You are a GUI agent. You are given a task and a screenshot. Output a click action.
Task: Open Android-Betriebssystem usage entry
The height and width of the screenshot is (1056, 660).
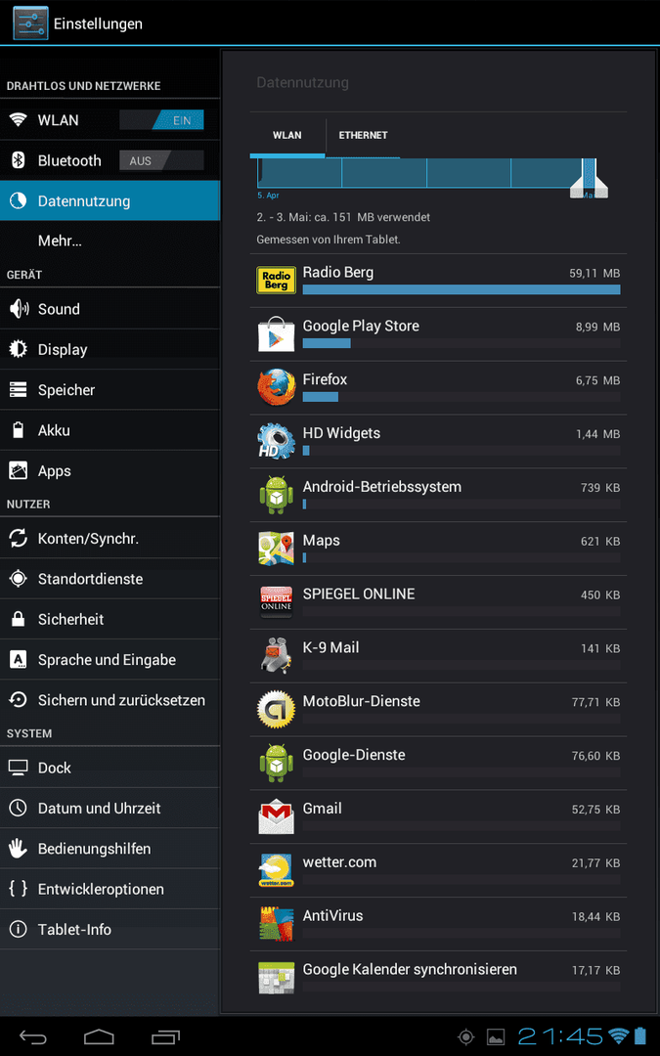click(438, 495)
